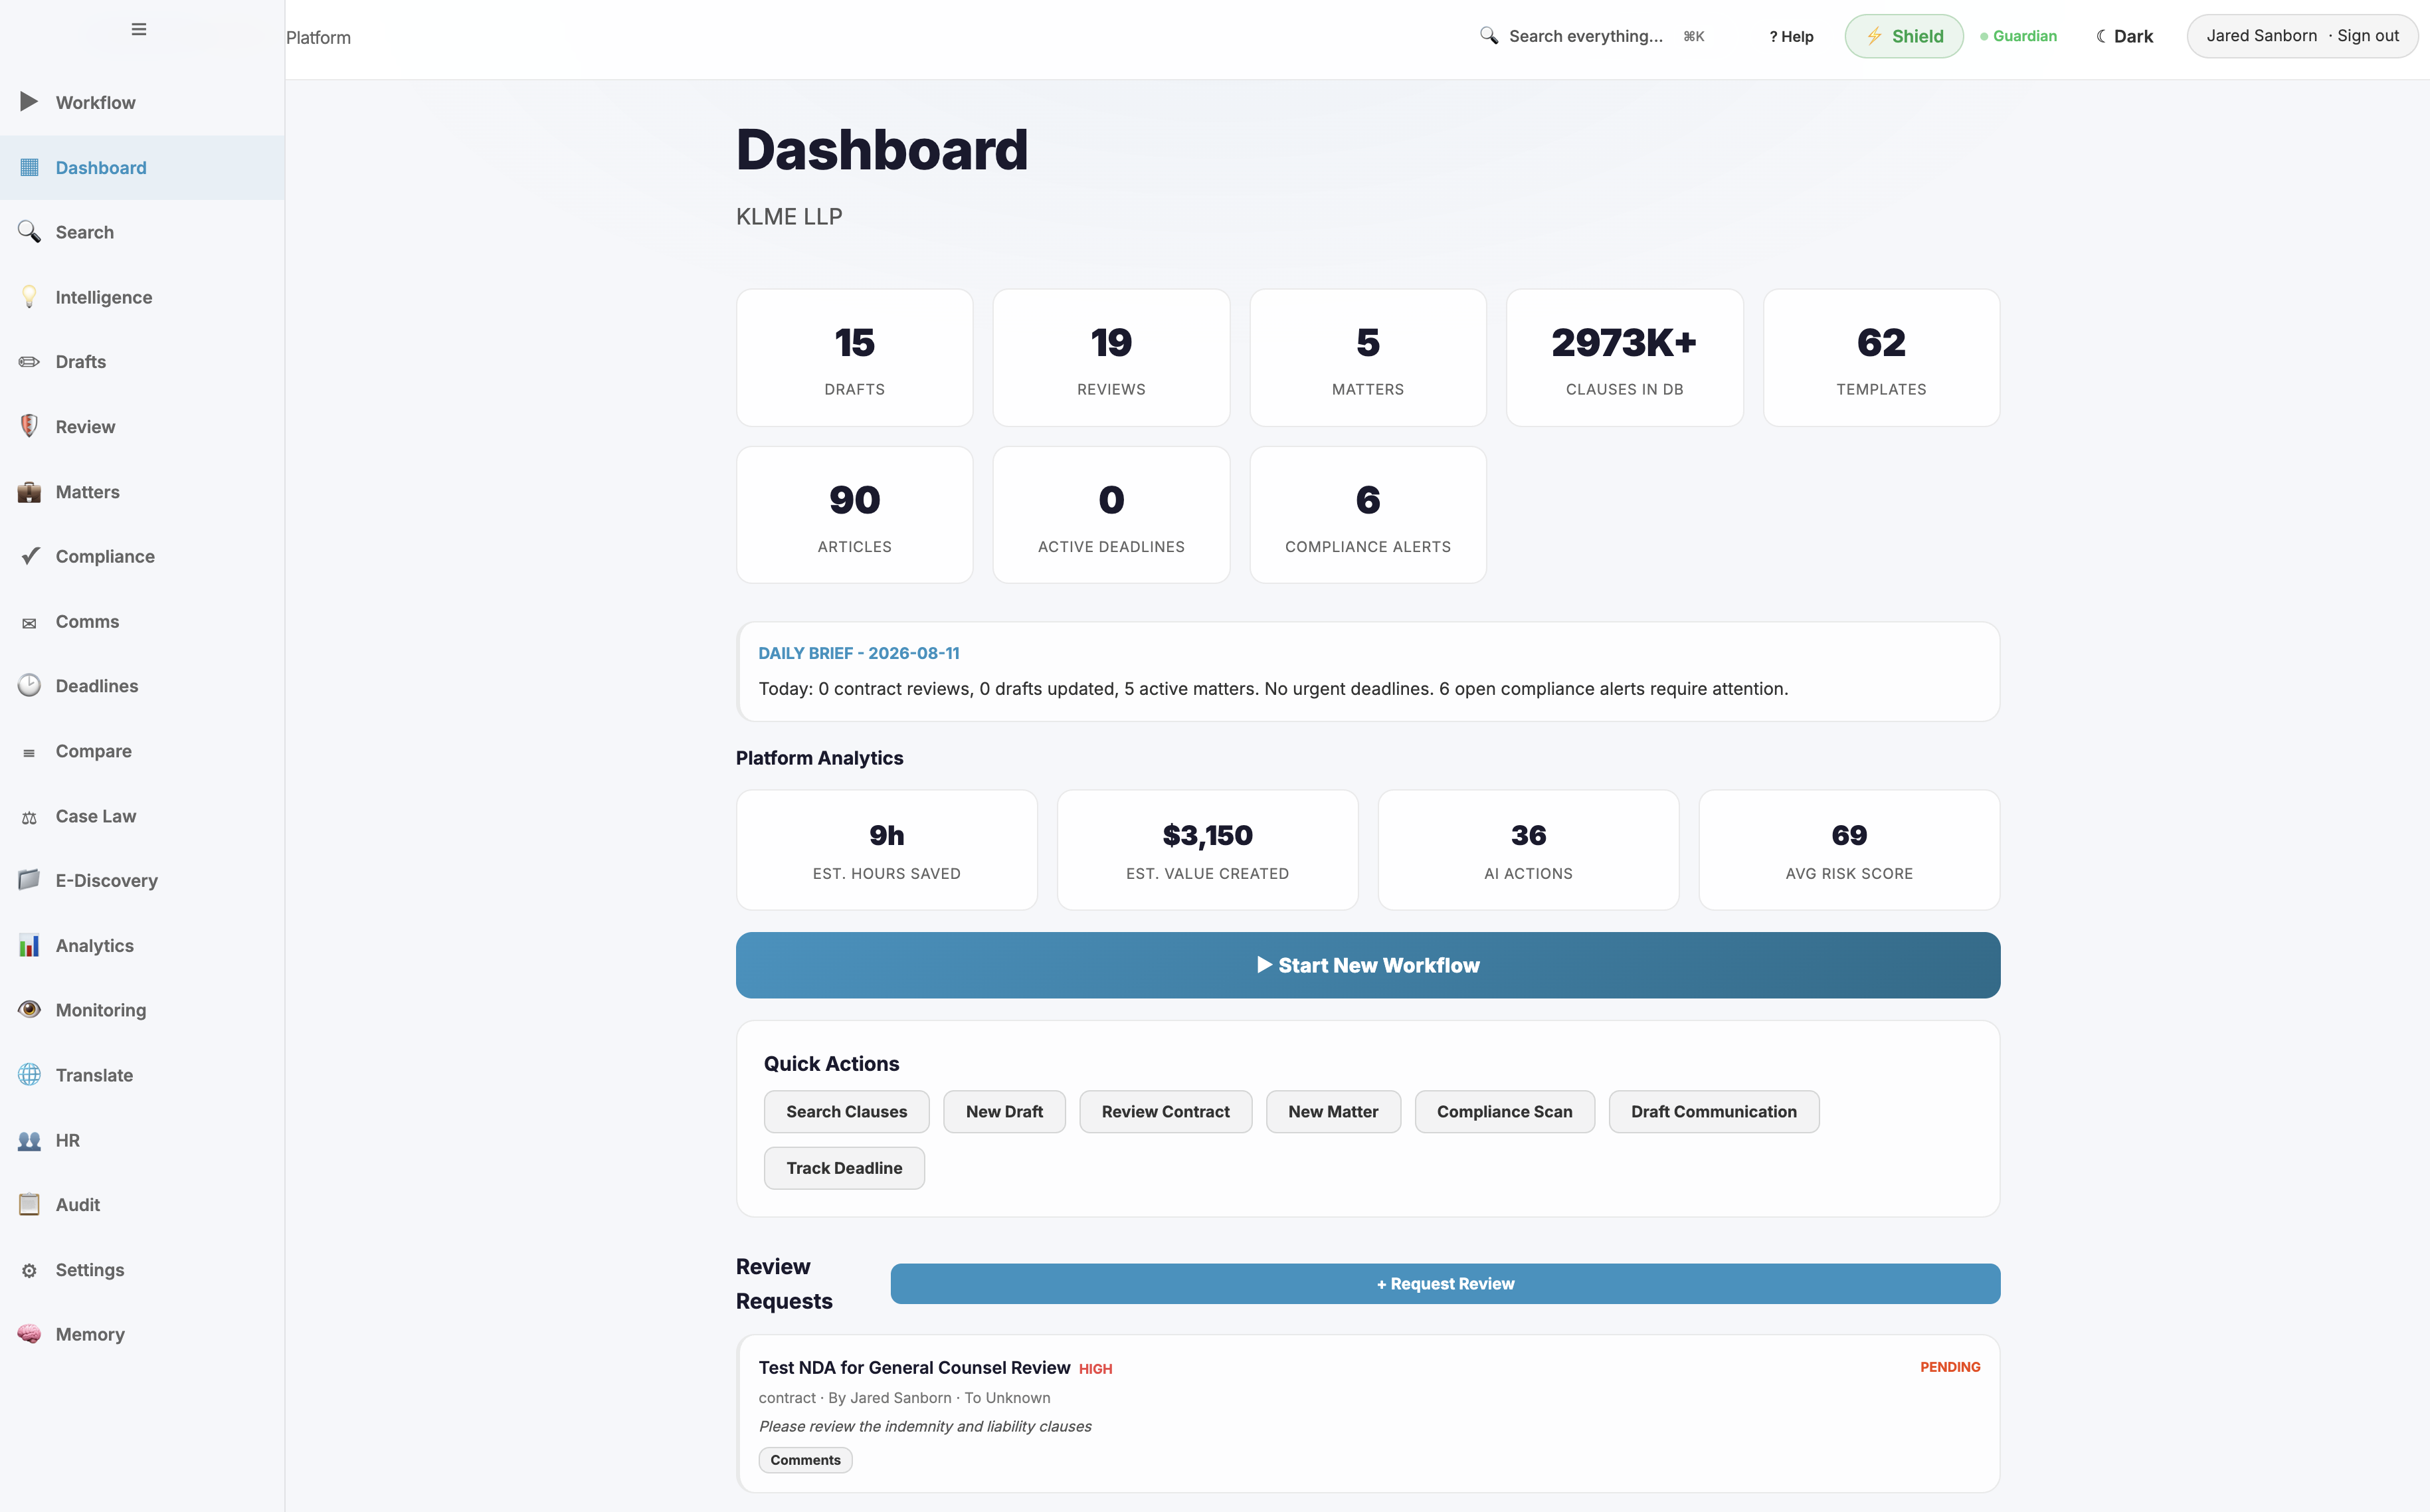The width and height of the screenshot is (2430, 1512).
Task: Start New Workflow button
Action: [x=1368, y=965]
